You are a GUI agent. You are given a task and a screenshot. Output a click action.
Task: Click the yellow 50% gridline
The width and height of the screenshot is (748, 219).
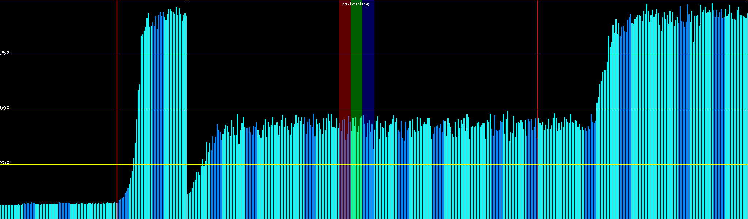click(x=256, y=110)
